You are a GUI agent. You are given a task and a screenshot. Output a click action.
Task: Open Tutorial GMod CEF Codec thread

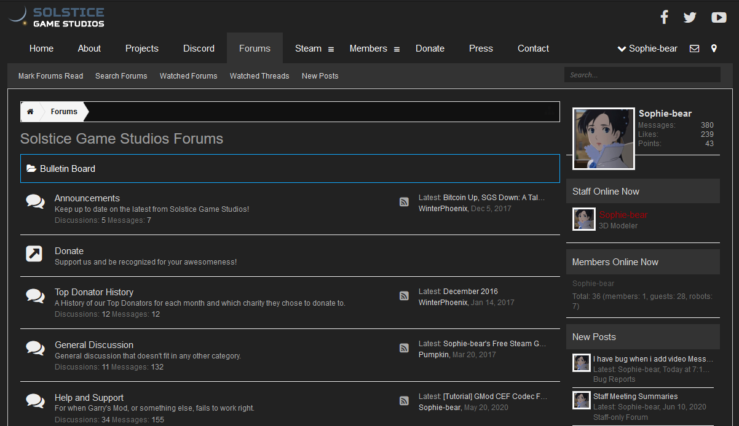(495, 397)
